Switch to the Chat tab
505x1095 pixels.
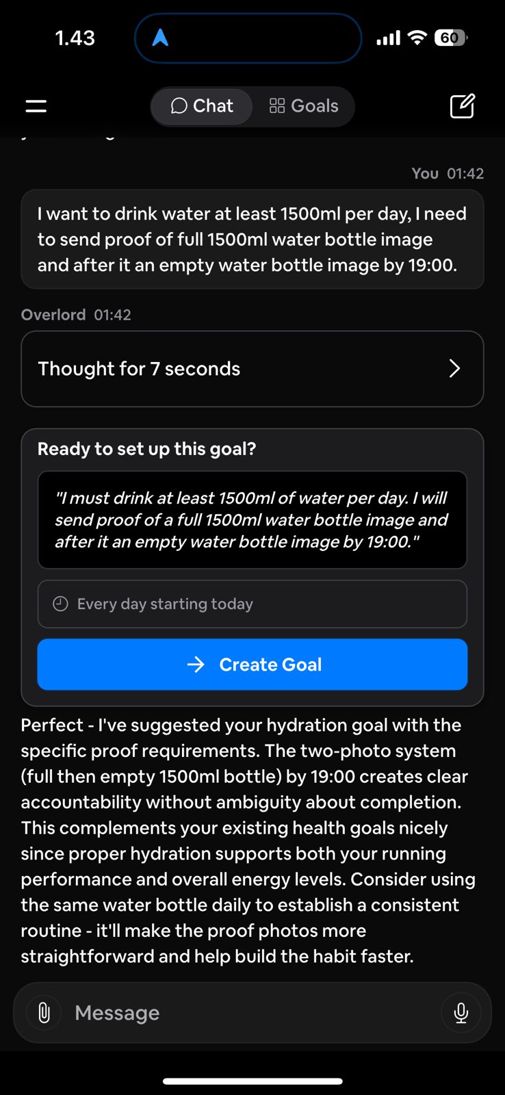(202, 106)
